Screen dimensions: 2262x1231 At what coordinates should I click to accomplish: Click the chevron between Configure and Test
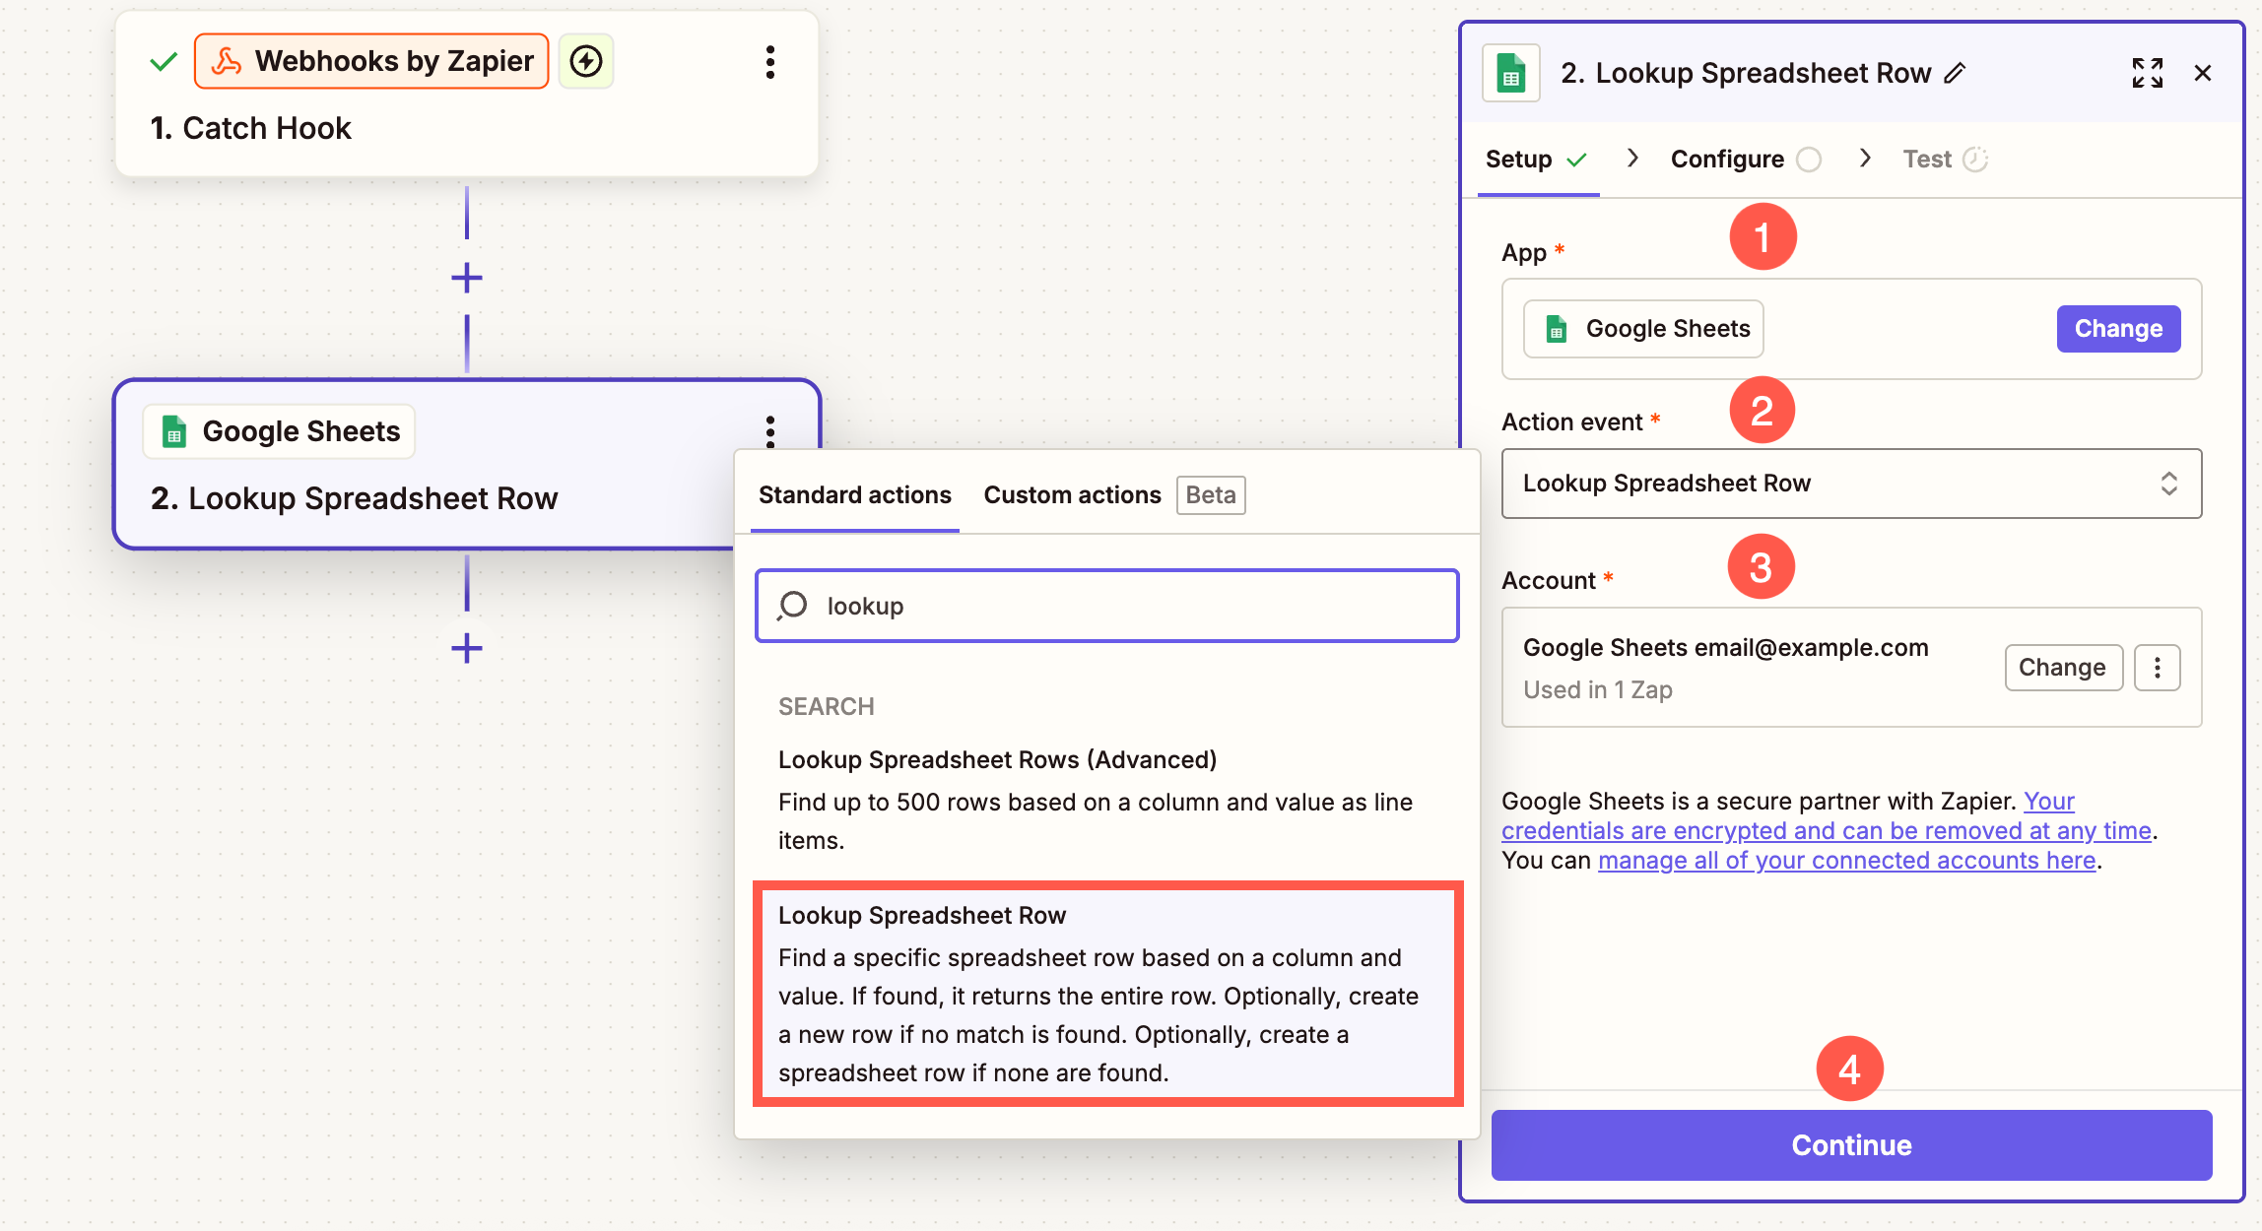1865,159
